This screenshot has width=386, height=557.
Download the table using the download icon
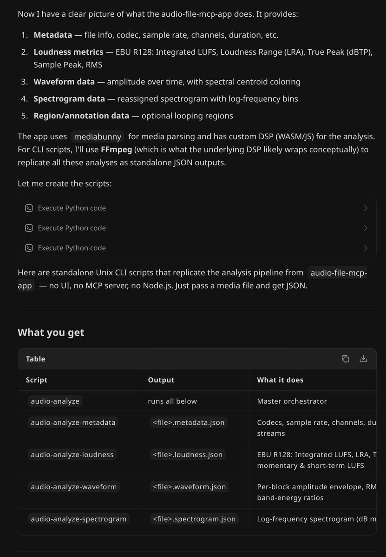click(363, 358)
